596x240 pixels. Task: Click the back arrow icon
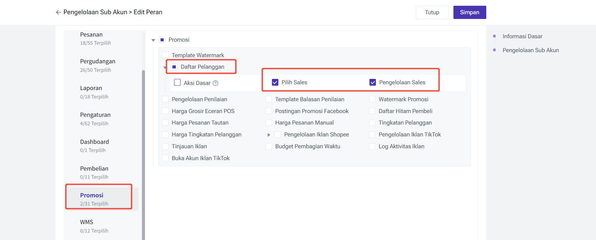[58, 12]
